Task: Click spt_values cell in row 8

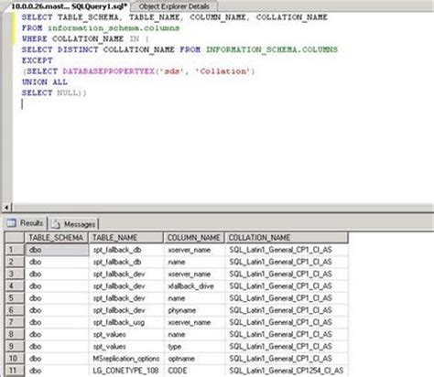Action: click(x=126, y=334)
